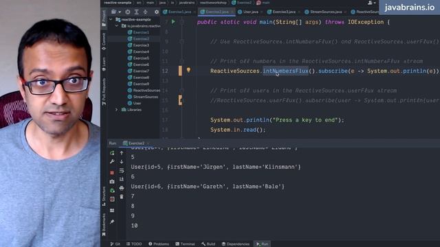Open the Bookmarks side tool window
Screen dimensions: 440x247
point(104,224)
